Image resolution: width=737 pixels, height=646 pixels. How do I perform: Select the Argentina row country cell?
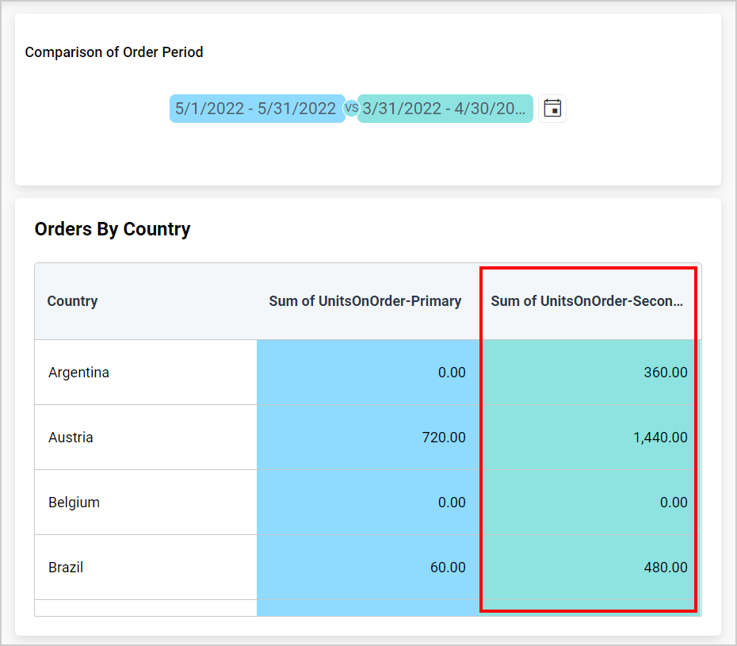pos(78,373)
